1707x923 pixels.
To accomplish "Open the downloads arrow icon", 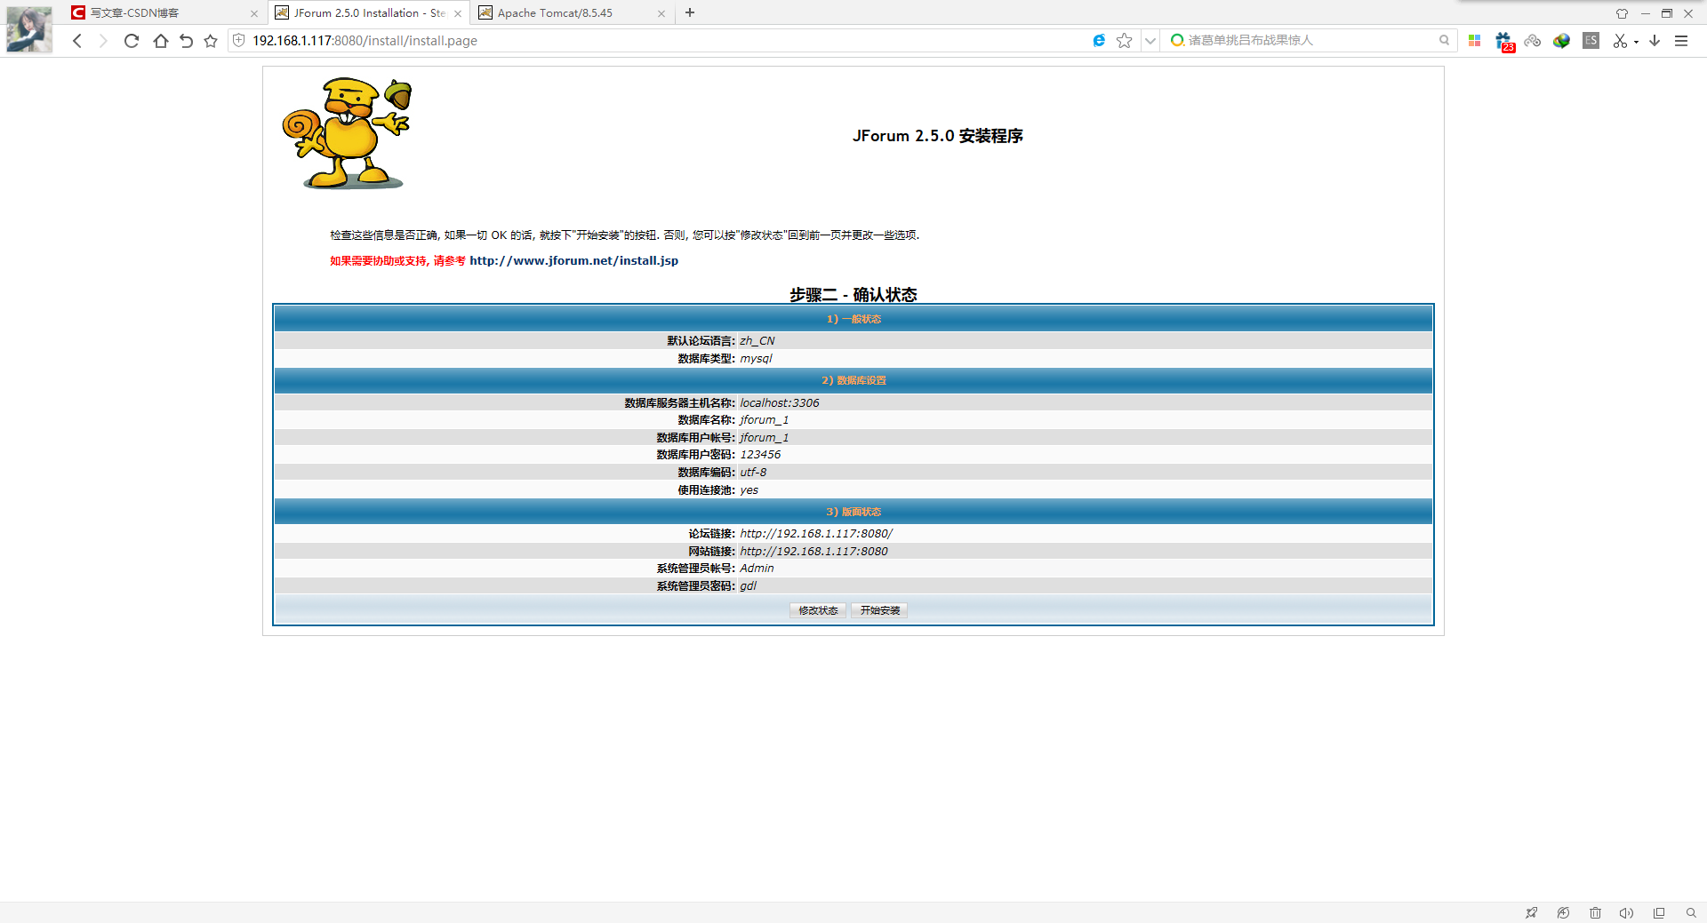I will point(1655,40).
